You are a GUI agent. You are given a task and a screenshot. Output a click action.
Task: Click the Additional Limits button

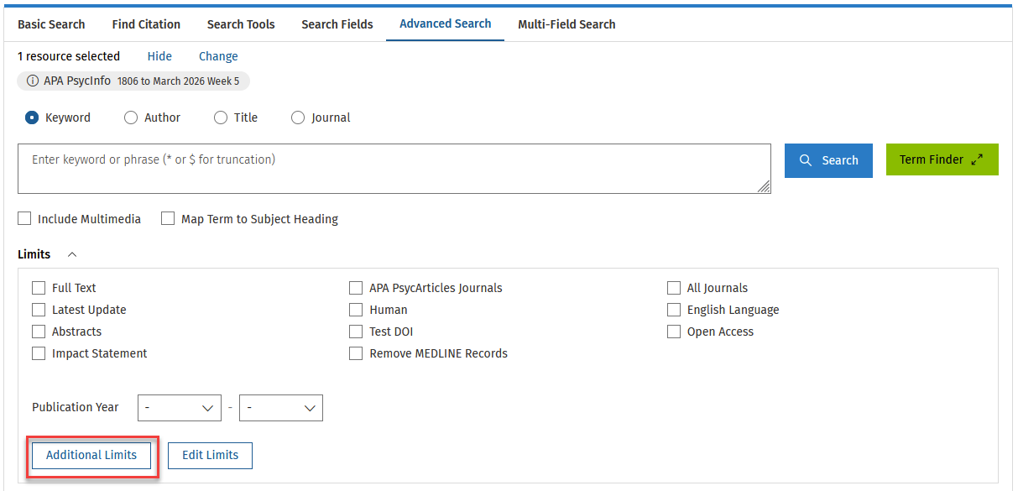[x=91, y=455]
